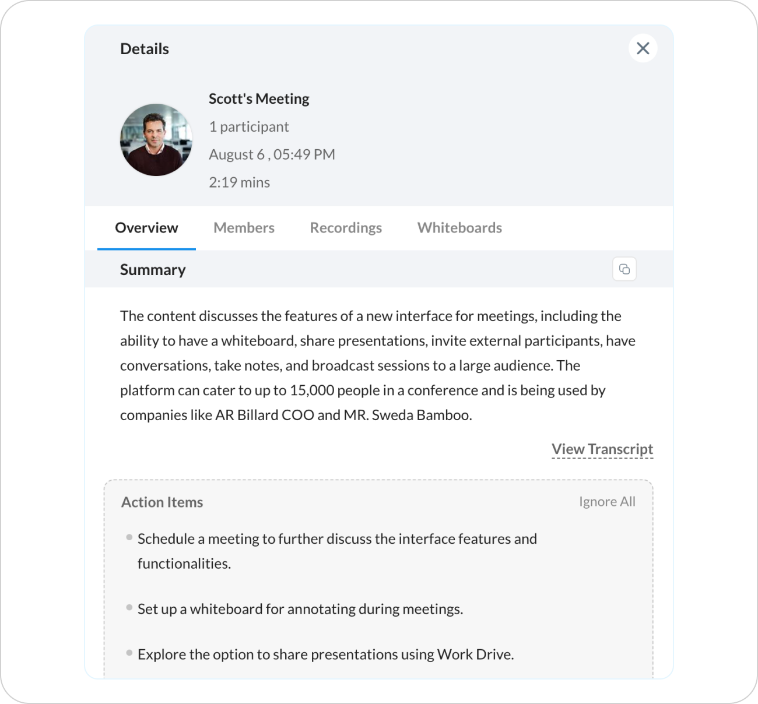Viewport: 758px width, 704px height.
Task: Close the Details panel with the X button
Action: pos(643,48)
